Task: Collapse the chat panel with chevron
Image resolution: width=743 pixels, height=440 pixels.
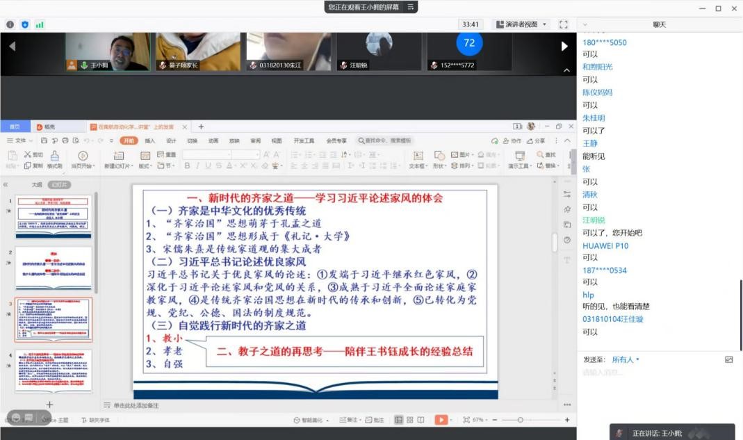Action: tap(585, 24)
